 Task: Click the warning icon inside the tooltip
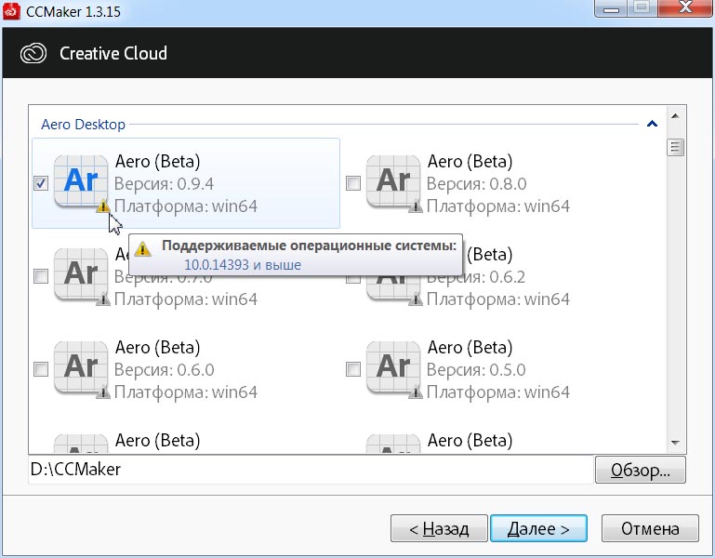pos(143,249)
